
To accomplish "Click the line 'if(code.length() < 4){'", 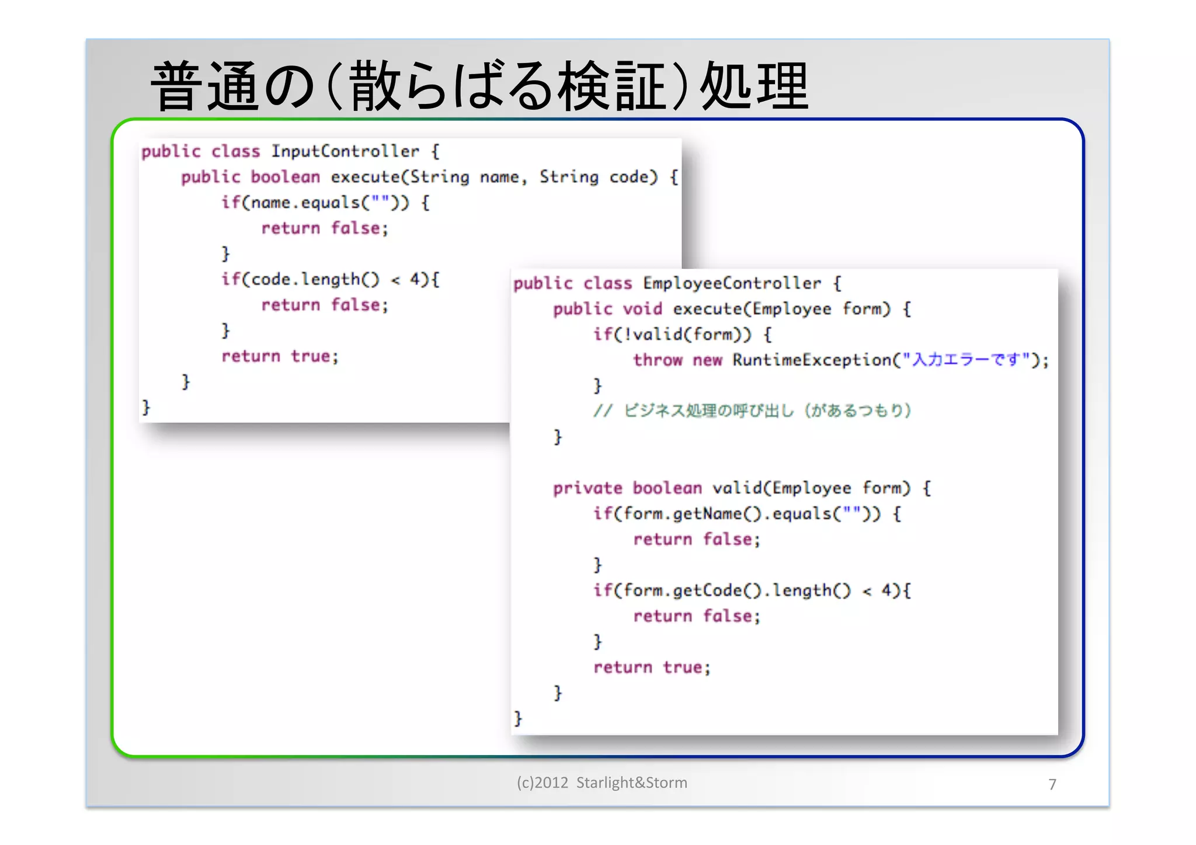I will [x=330, y=280].
